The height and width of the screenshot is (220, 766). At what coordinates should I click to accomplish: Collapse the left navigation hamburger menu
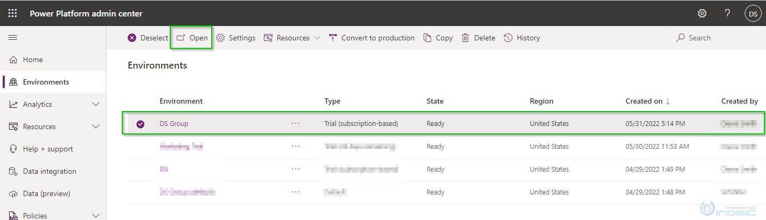point(13,38)
